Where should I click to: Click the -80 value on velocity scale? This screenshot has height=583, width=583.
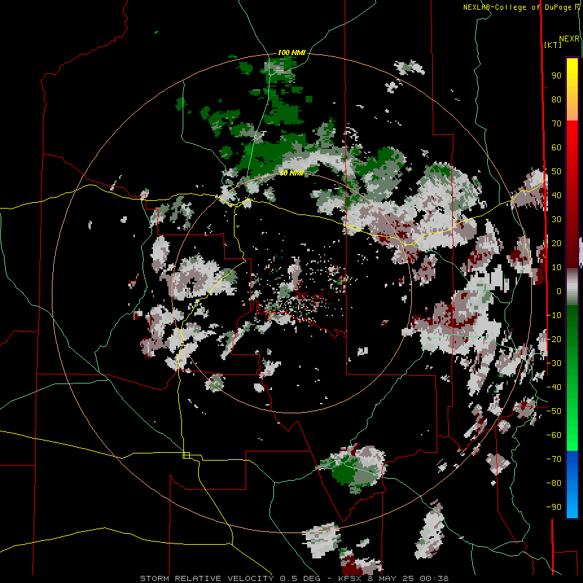tap(554, 483)
